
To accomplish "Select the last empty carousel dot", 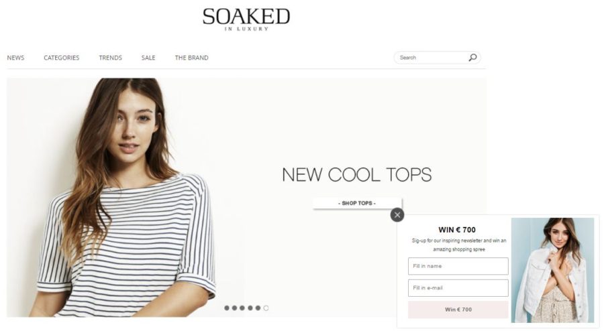I will (x=266, y=308).
